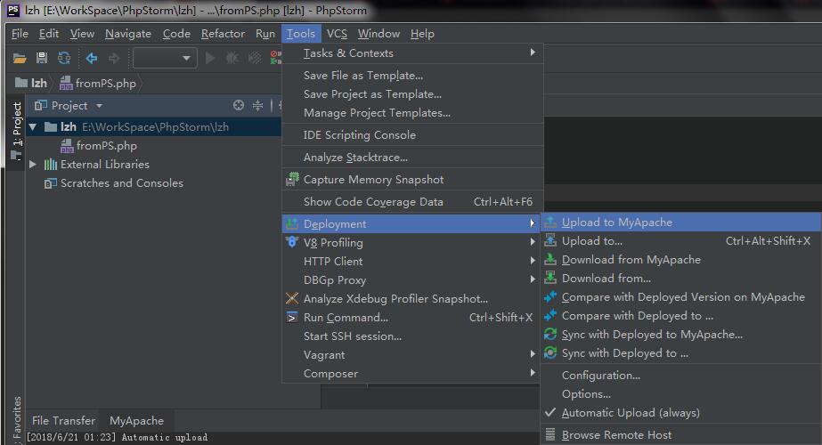Toggle Automatic Upload (always) option
Screen dimensions: 822x445
681,412
